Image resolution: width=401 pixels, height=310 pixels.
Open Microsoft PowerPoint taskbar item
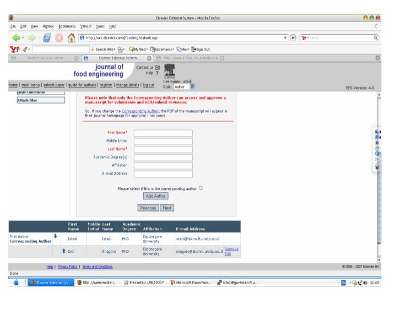click(191, 282)
